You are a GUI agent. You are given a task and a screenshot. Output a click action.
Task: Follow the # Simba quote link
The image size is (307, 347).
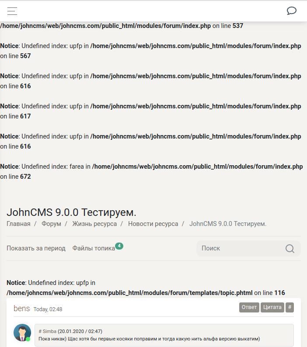tap(47, 331)
